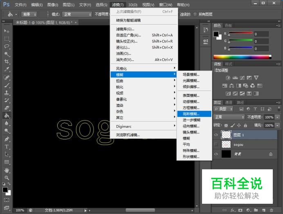Image resolution: width=283 pixels, height=214 pixels.
Task: Select the Healing Brush tool
Action: tap(7, 77)
